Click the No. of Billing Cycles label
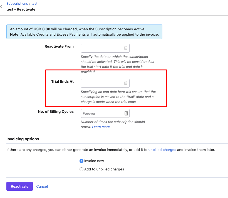The image size is (228, 198). [56, 112]
